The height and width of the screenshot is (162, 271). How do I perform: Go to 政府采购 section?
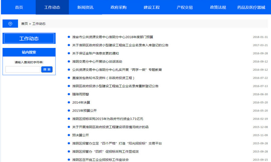click(x=119, y=7)
